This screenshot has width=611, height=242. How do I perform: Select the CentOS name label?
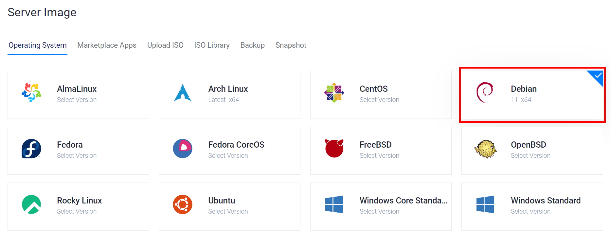(x=373, y=89)
